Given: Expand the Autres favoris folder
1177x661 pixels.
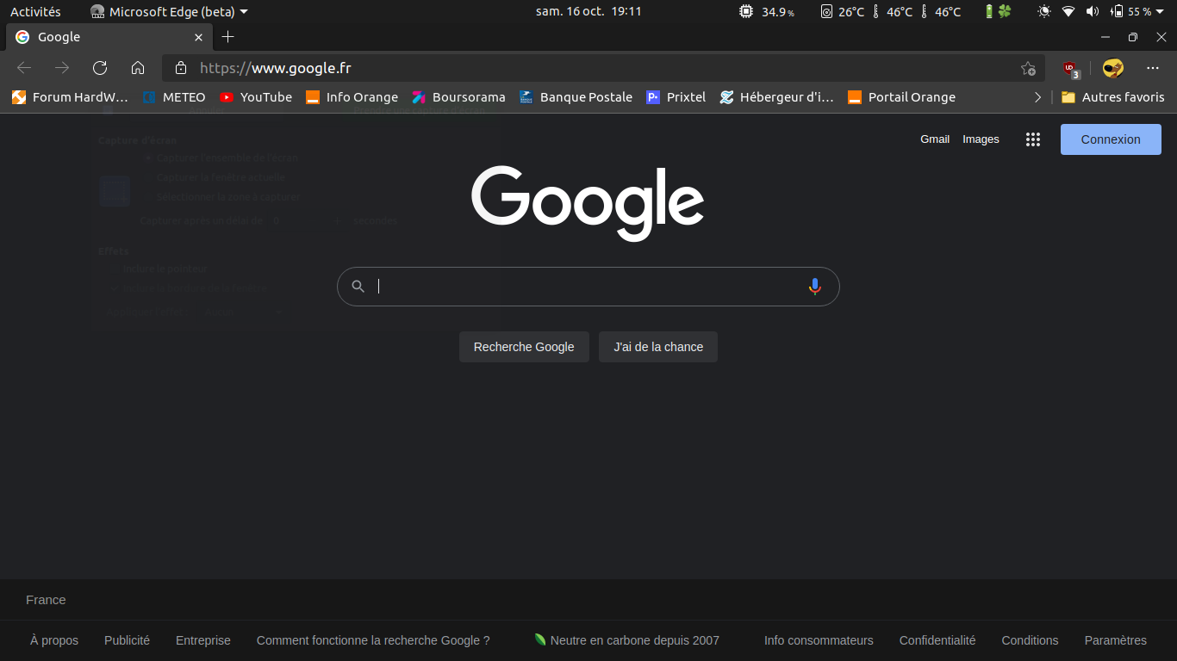Looking at the screenshot, I should (x=1113, y=97).
